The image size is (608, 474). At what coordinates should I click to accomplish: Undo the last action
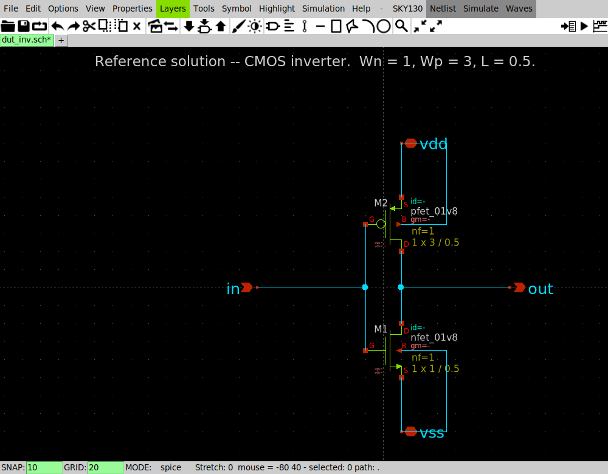coord(58,26)
